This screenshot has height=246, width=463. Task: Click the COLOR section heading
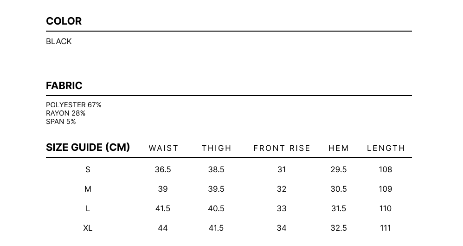click(x=64, y=21)
